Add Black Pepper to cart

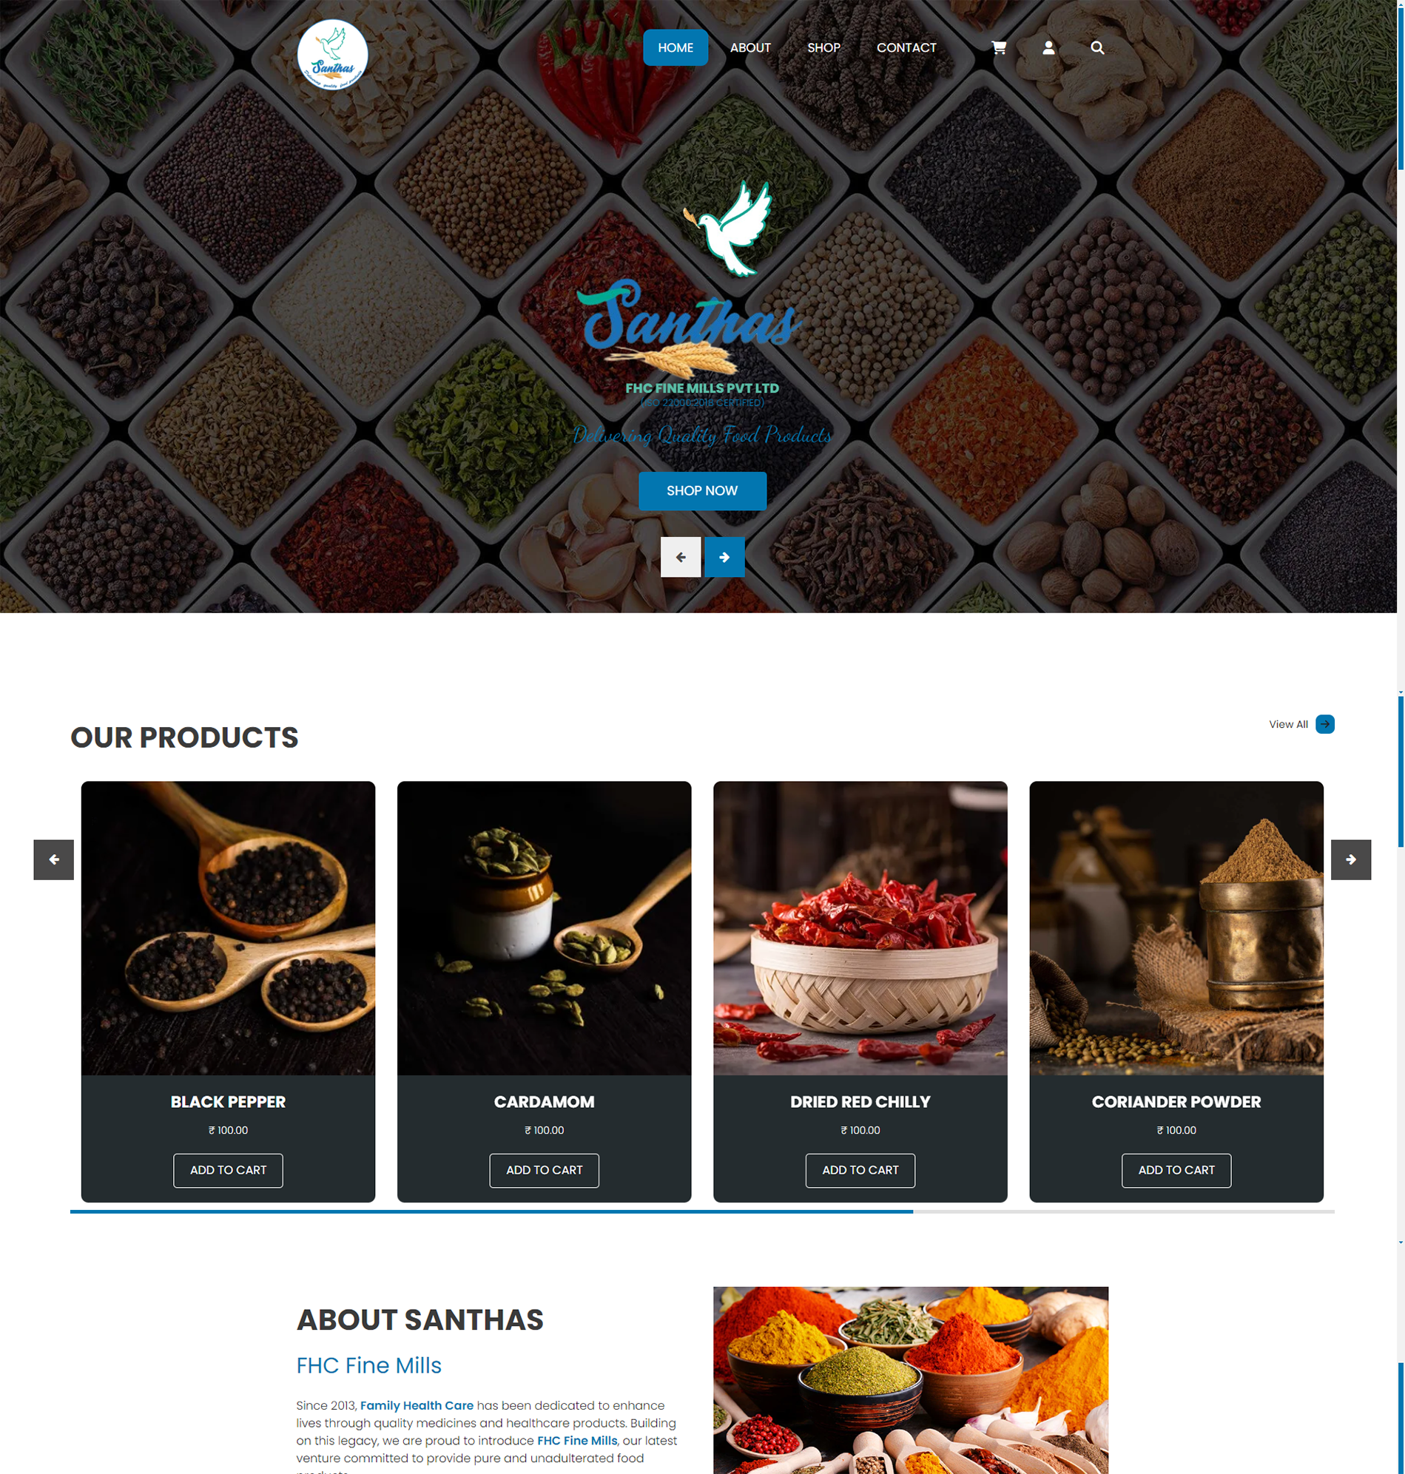point(229,1170)
